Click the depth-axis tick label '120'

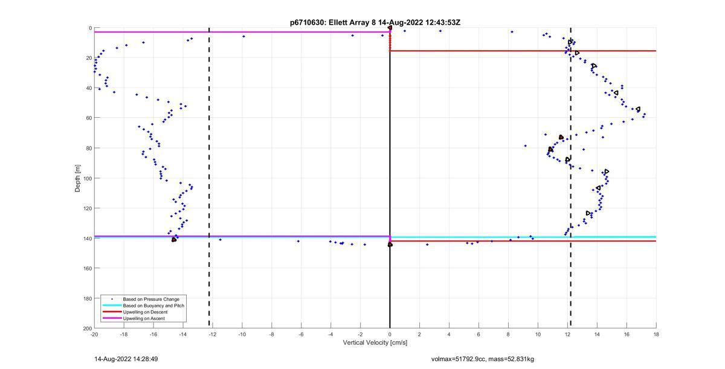87,208
